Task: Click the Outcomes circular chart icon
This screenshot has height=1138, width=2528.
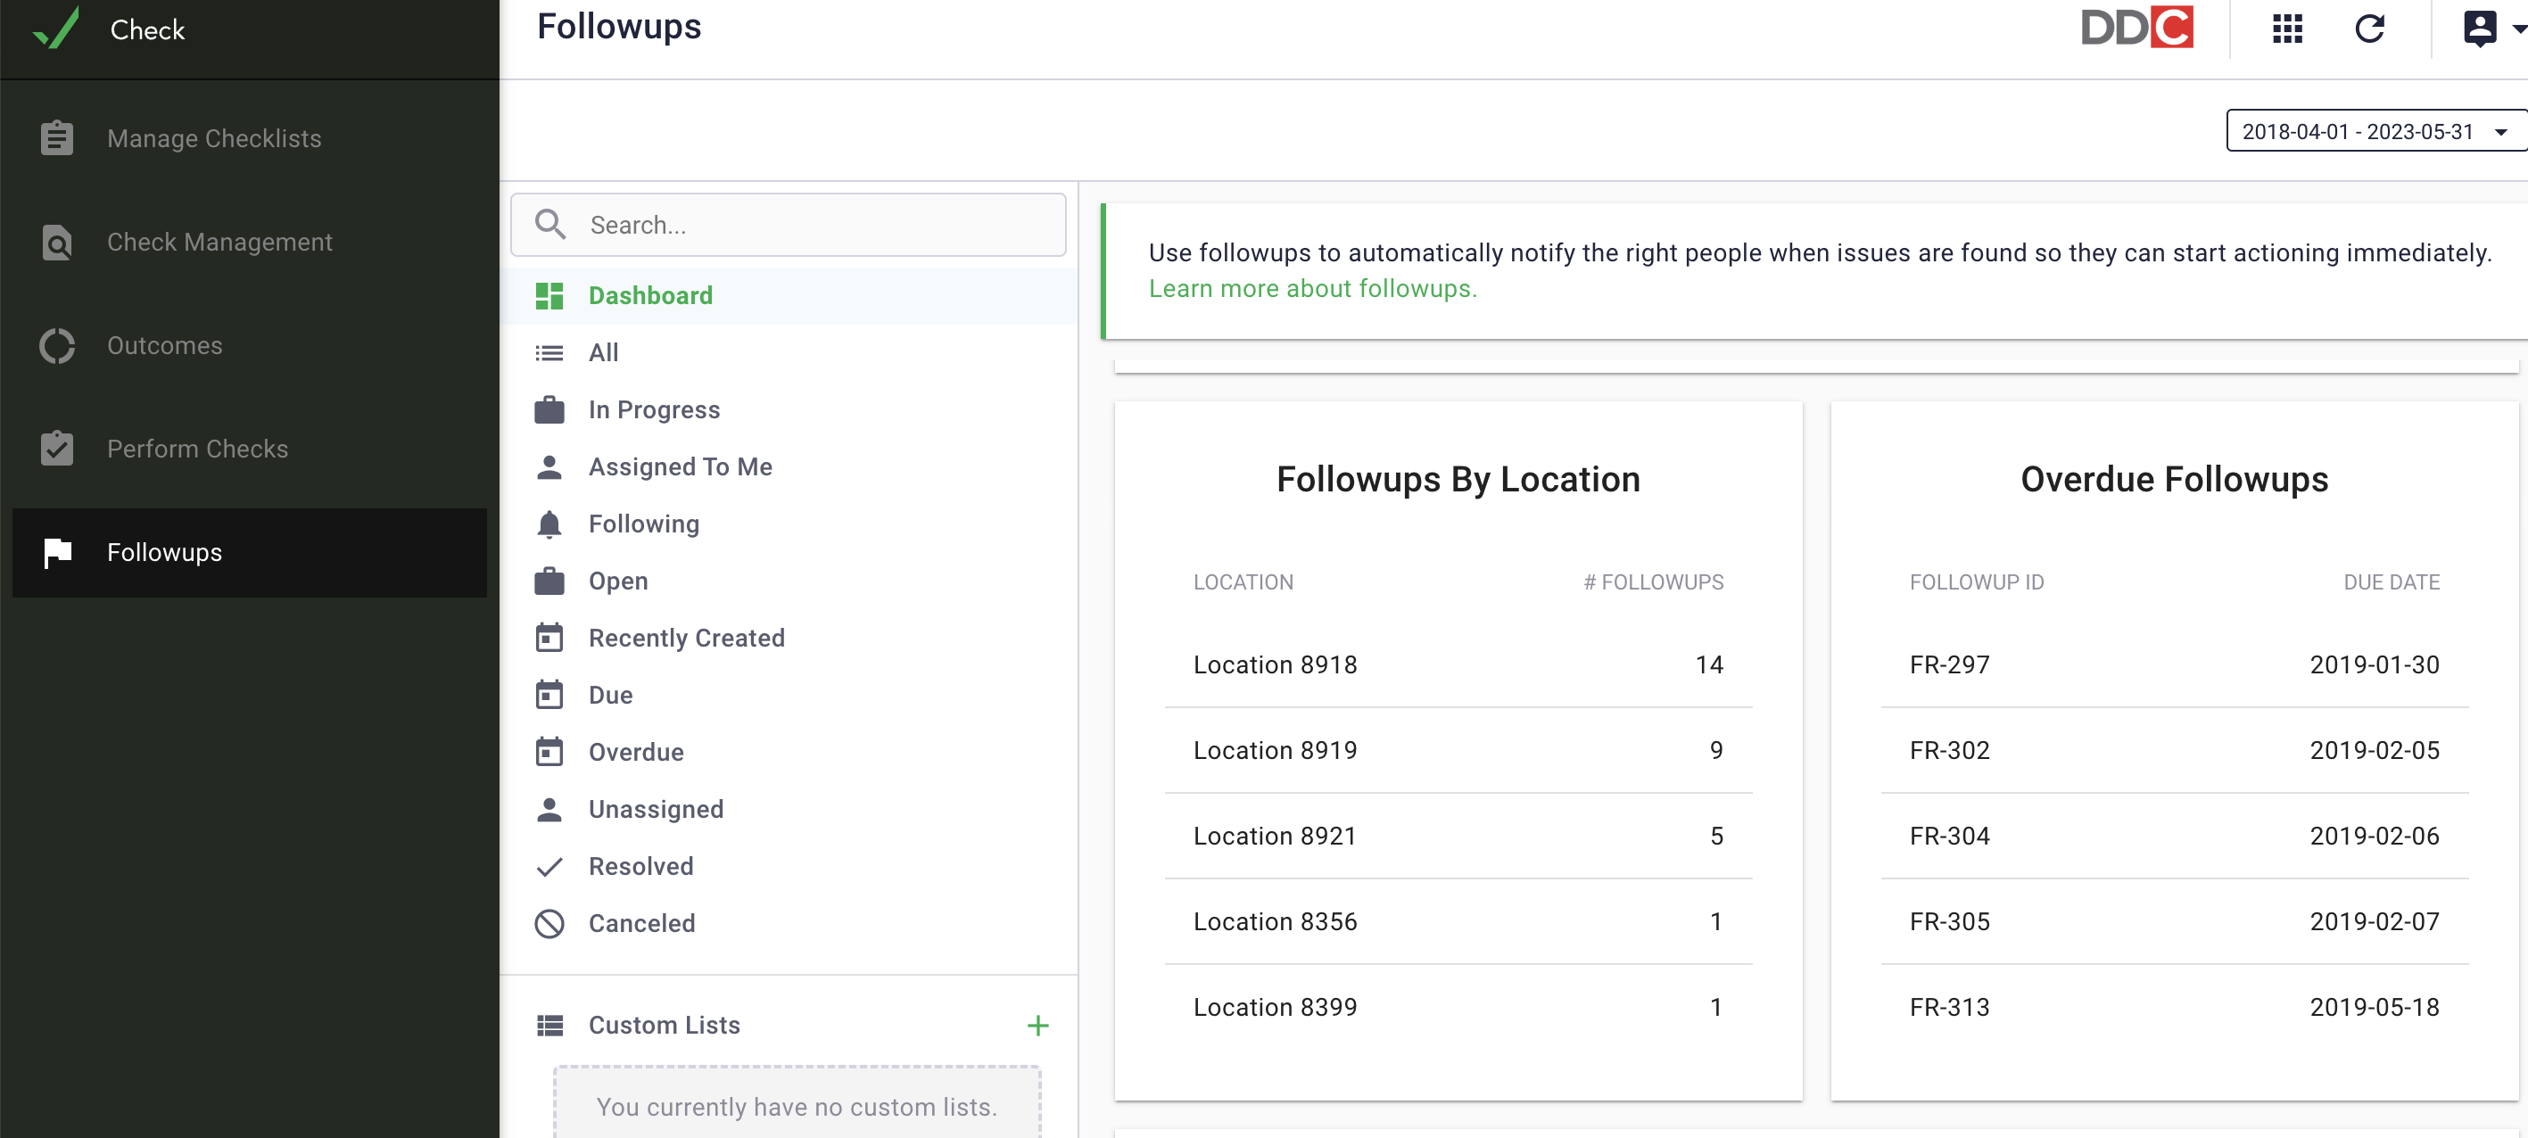Action: 57,345
